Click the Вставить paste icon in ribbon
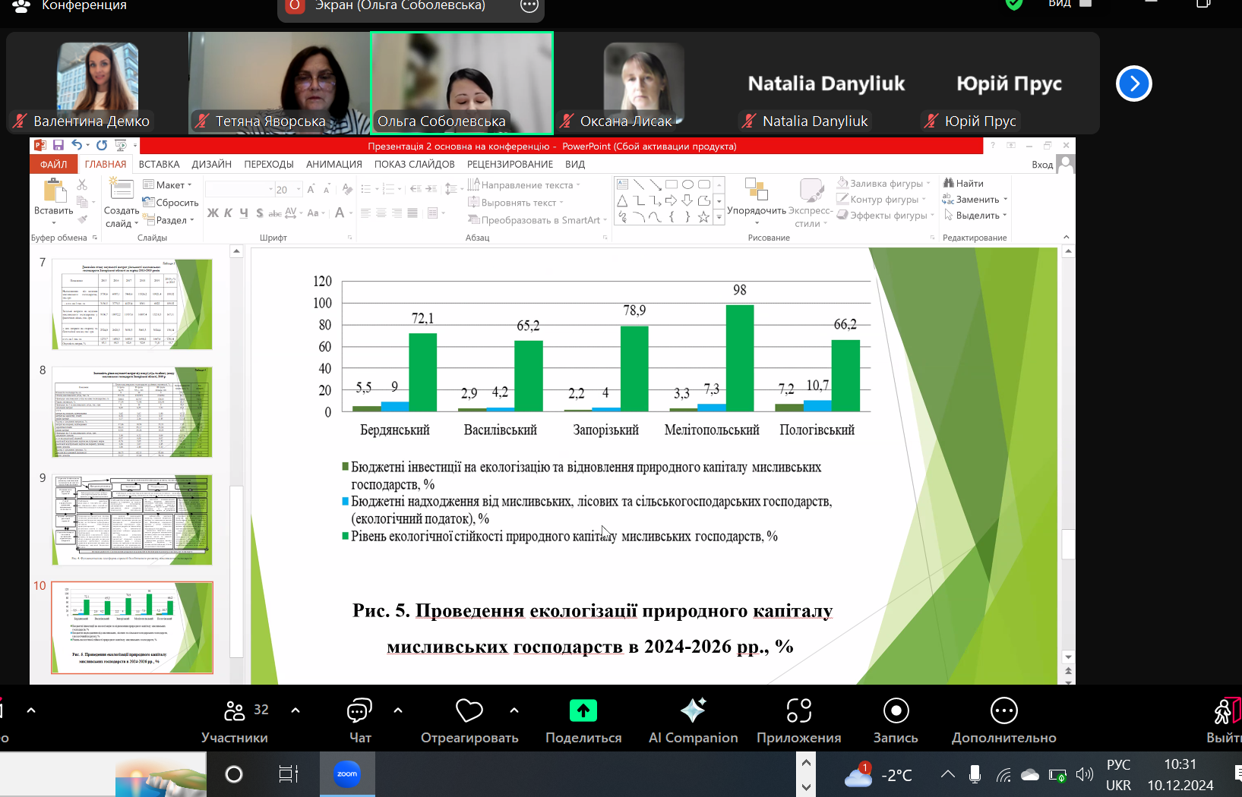 54,192
